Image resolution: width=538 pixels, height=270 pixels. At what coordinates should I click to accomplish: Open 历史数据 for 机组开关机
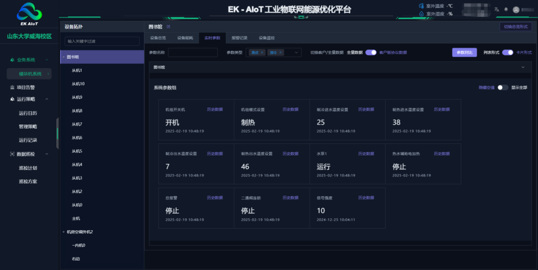click(215, 110)
